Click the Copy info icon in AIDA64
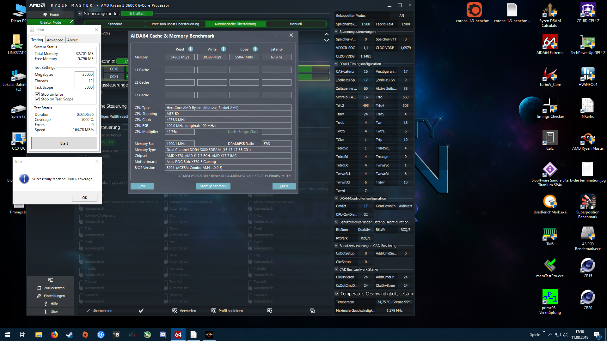The width and height of the screenshot is (607, 341). point(255,49)
